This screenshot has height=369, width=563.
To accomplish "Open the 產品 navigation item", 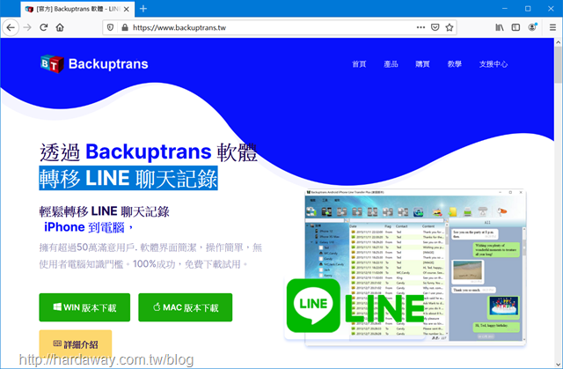I will click(x=391, y=64).
